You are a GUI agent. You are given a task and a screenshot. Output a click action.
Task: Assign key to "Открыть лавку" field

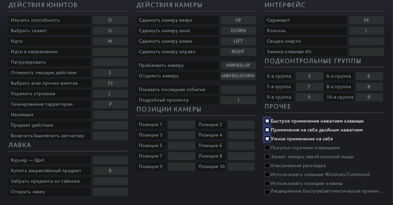pyautogui.click(x=110, y=192)
